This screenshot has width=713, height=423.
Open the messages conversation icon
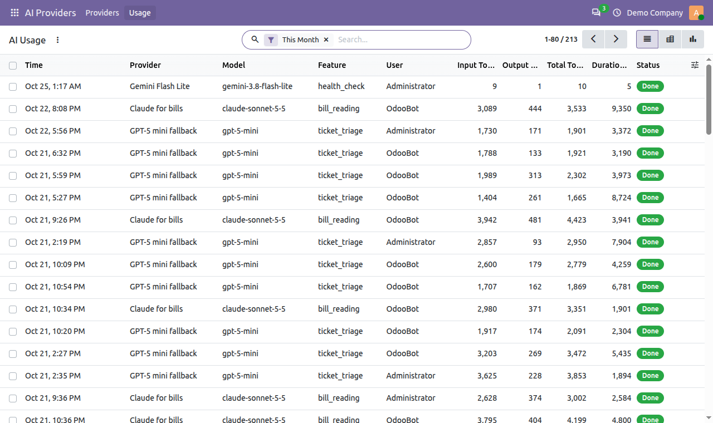(596, 13)
